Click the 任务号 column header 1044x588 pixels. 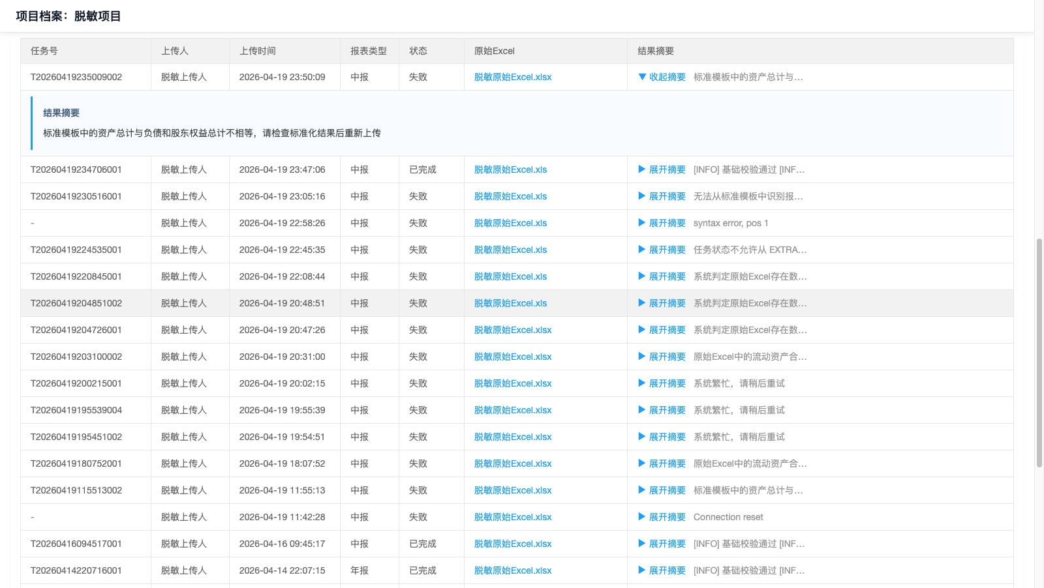pos(44,51)
